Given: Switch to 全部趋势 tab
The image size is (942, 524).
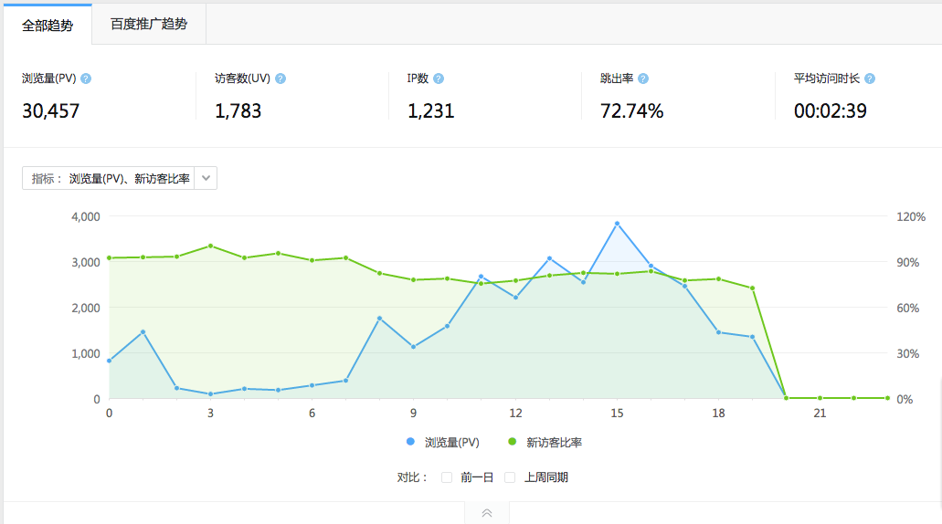Looking at the screenshot, I should coord(48,25).
